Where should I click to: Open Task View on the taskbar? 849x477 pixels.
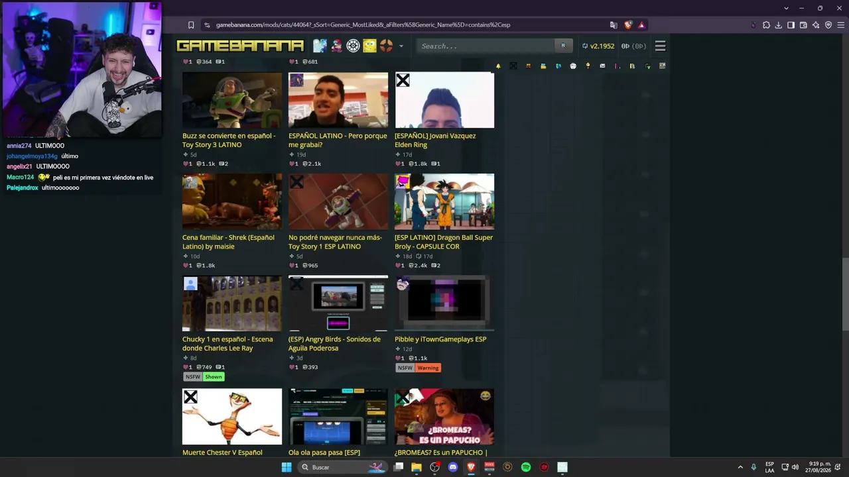coord(399,467)
